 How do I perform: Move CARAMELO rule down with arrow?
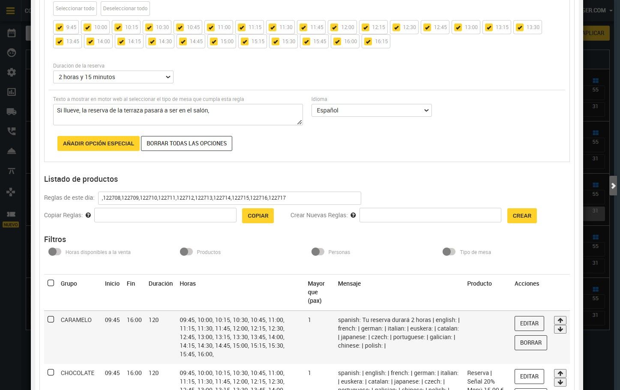[560, 329]
